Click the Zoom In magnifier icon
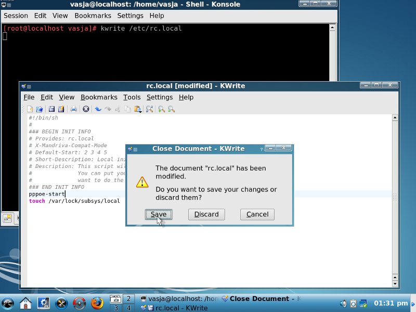 [x=162, y=109]
